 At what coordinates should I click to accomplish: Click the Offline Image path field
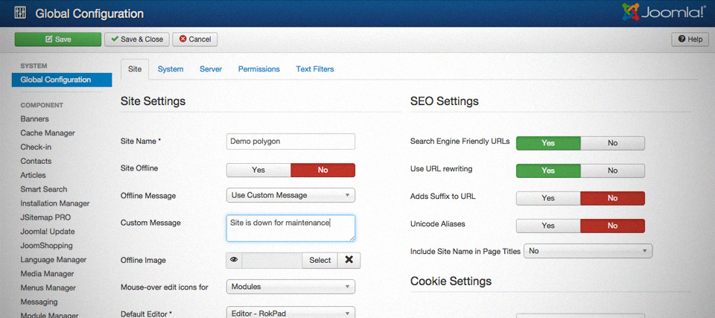coord(272,260)
